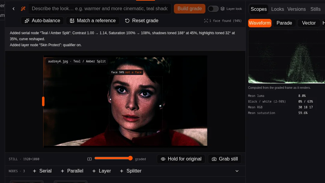Image resolution: width=325 pixels, height=183 pixels.
Task: Select the Vector scope
Action: [x=308, y=23]
